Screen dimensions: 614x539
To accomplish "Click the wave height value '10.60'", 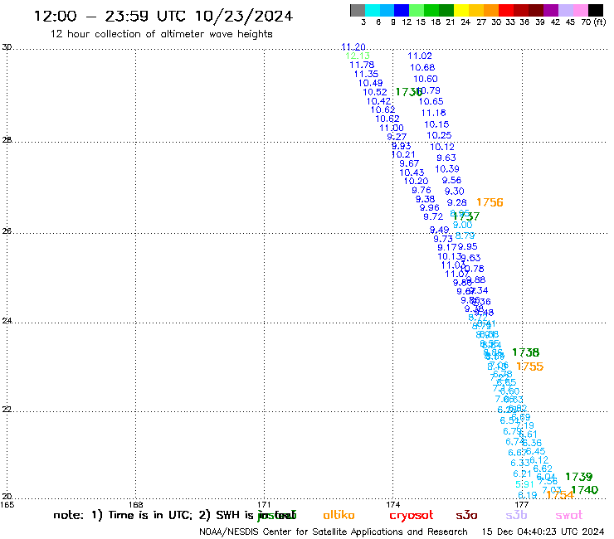I will click(x=426, y=79).
